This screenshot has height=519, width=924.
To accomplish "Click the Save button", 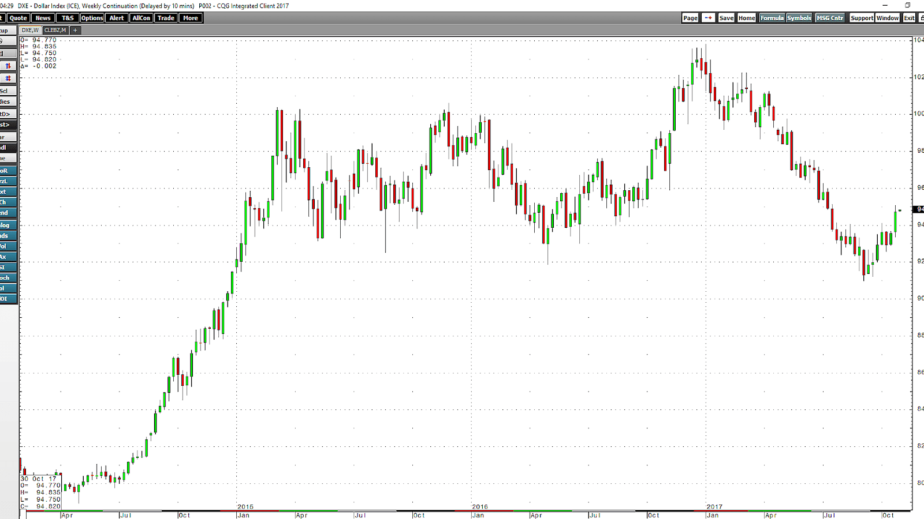I will pos(726,18).
